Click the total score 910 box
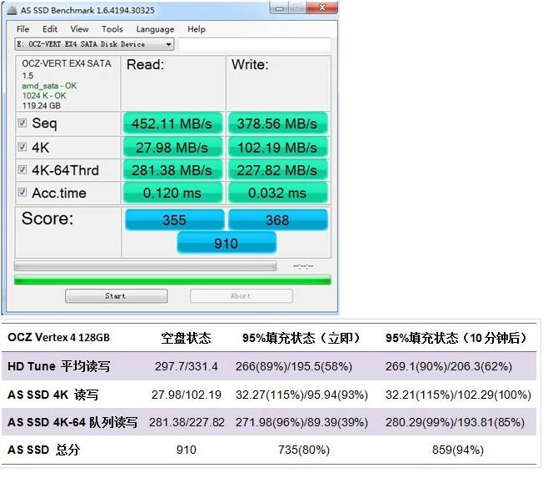 [227, 243]
